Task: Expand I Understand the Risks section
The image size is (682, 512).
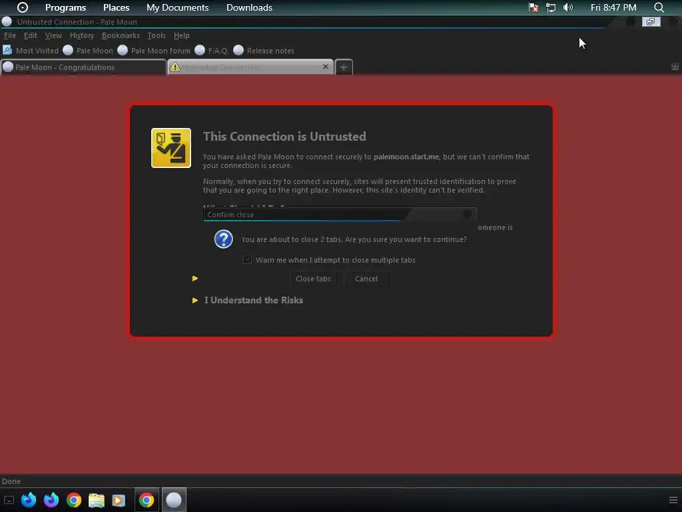Action: 254,301
